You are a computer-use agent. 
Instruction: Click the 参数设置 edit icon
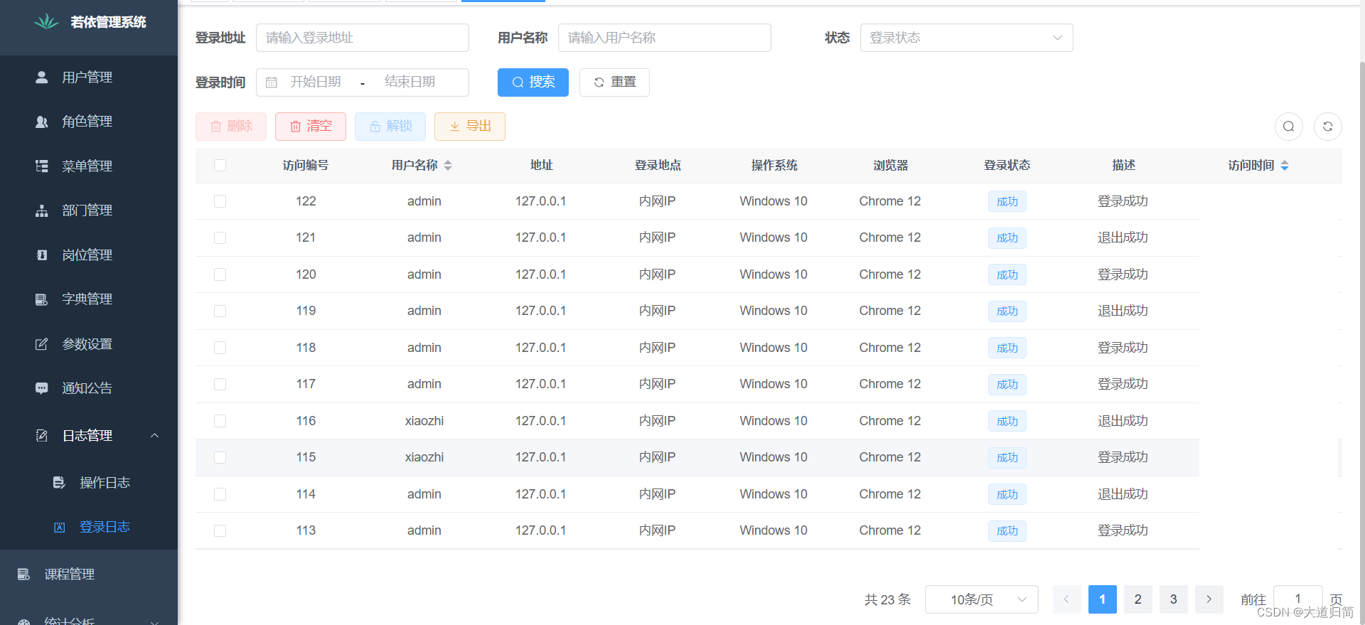coord(42,344)
